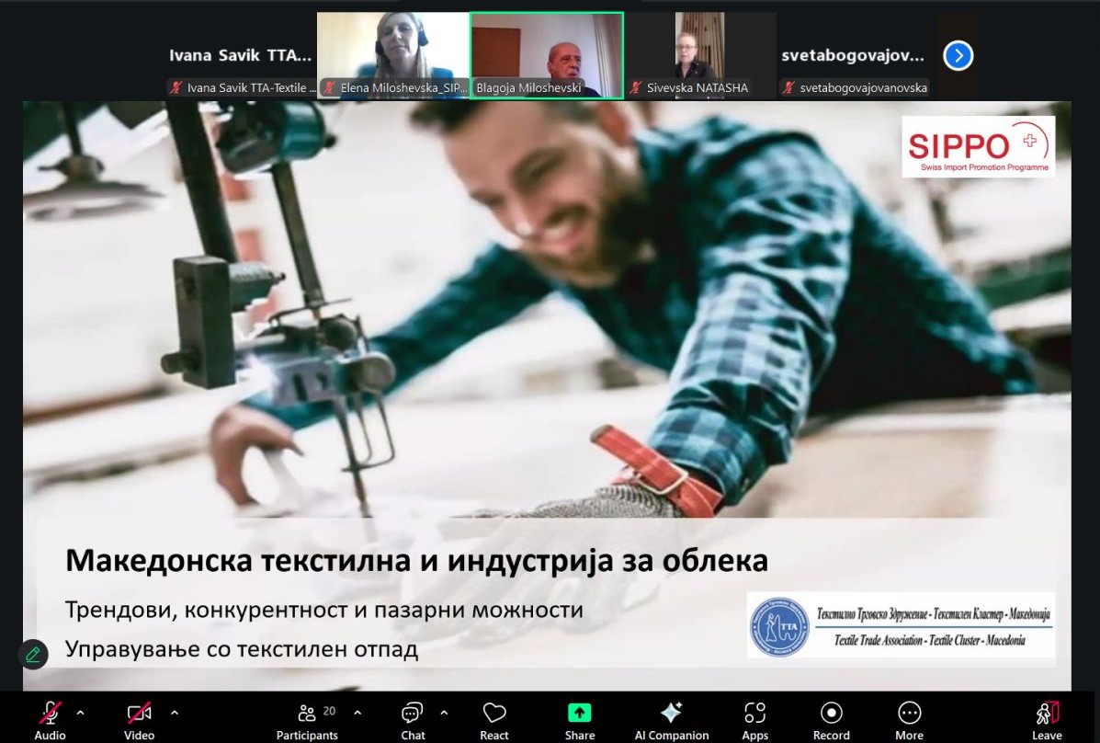Image resolution: width=1100 pixels, height=743 pixels.
Task: Expand video options chevron
Action: 175,713
